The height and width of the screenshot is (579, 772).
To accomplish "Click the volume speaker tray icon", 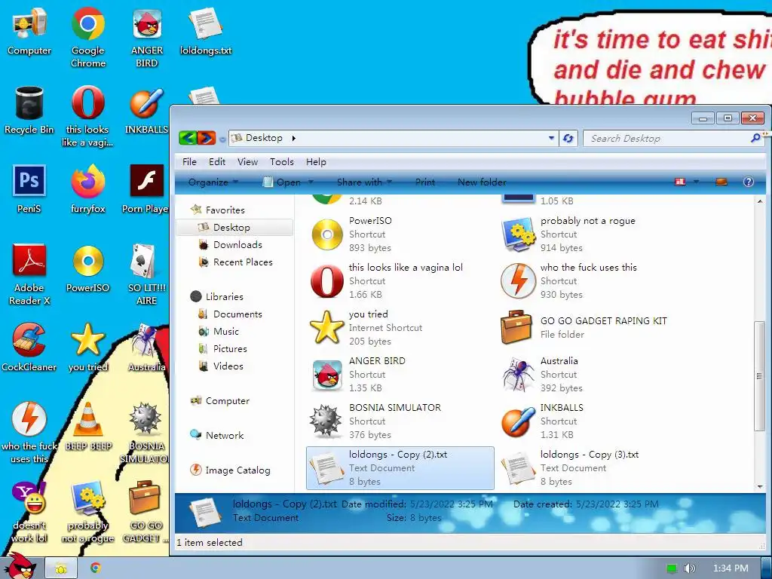I will [689, 568].
